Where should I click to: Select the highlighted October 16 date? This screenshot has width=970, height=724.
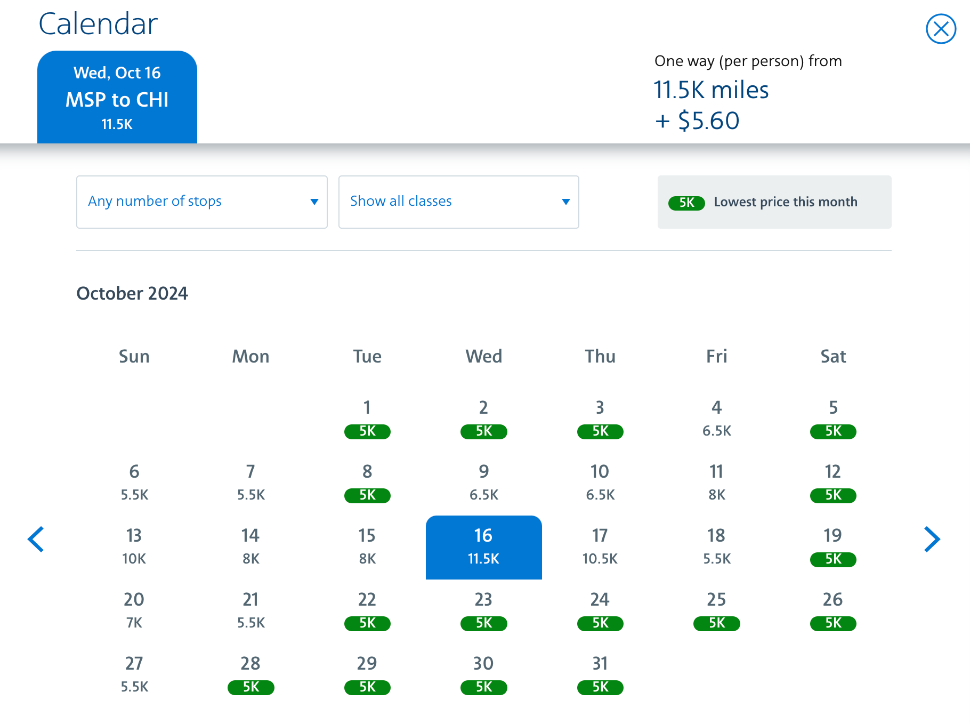(x=483, y=547)
